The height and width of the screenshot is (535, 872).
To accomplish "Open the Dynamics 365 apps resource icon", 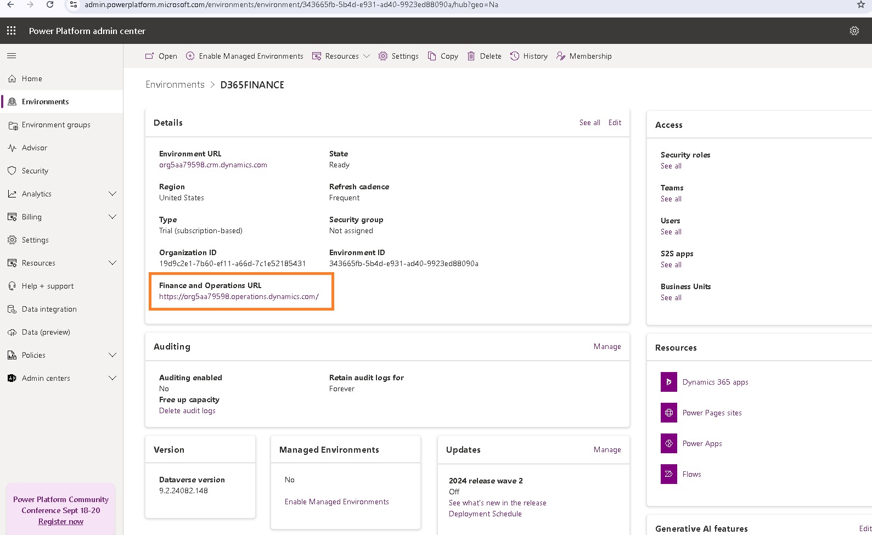I will 668,382.
